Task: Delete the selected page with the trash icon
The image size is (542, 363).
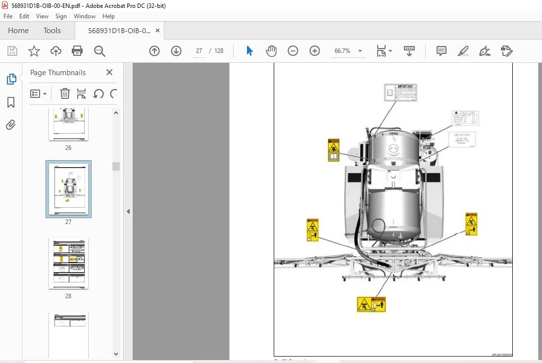Action: click(x=65, y=93)
